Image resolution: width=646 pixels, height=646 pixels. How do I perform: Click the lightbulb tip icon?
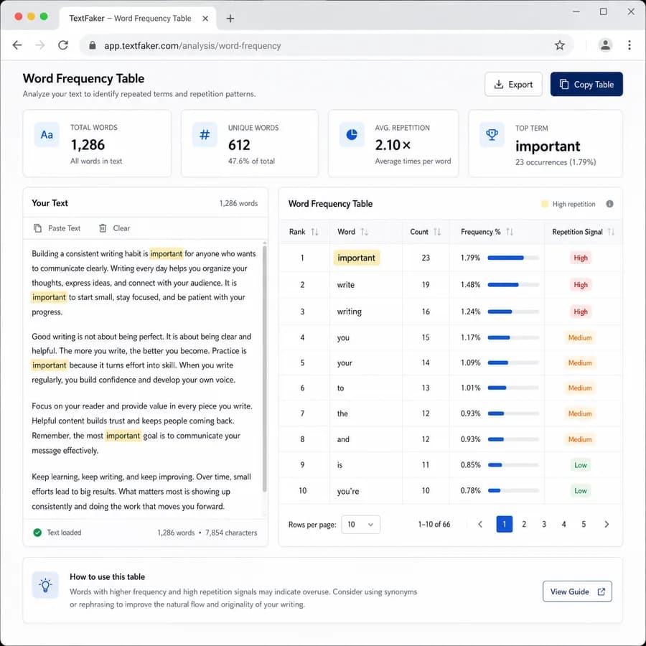45,585
